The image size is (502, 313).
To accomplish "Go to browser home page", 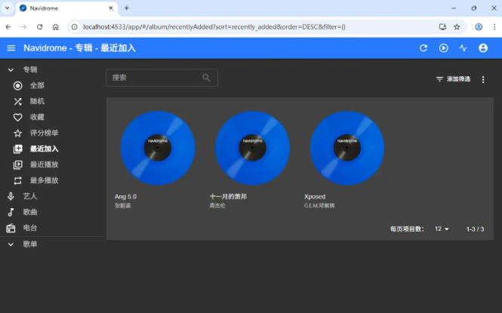I will tap(56, 27).
